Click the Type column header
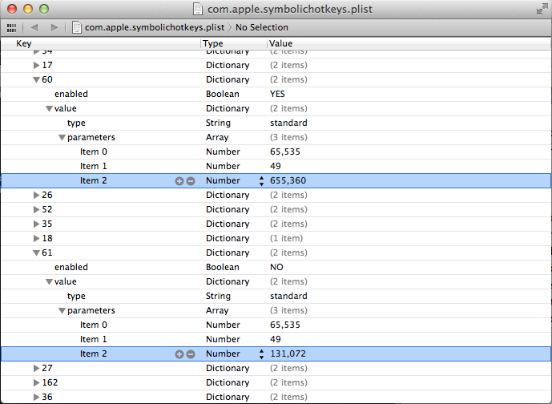The width and height of the screenshot is (552, 404). tap(234, 43)
